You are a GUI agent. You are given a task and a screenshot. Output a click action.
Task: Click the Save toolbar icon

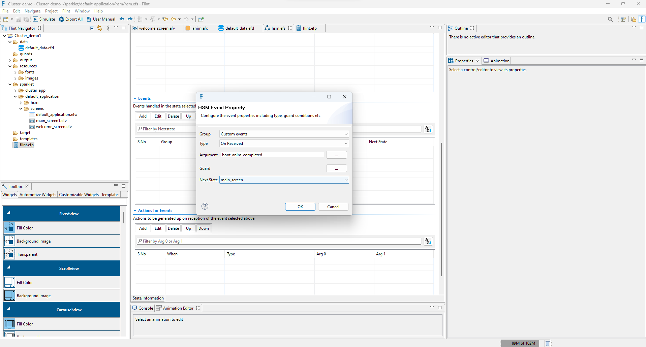click(x=19, y=19)
